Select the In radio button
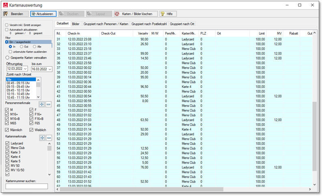 click(10, 47)
